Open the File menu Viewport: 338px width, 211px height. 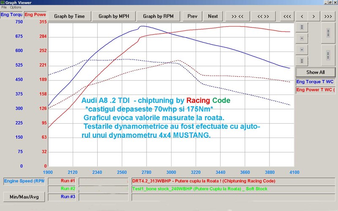(4, 7)
